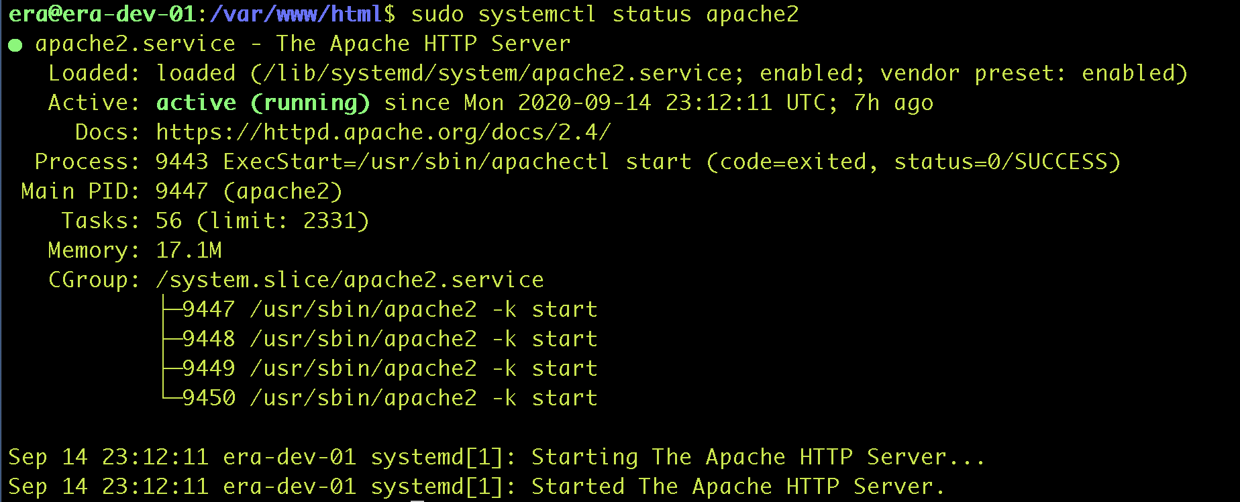Click the process row for PID 9448

[390, 339]
